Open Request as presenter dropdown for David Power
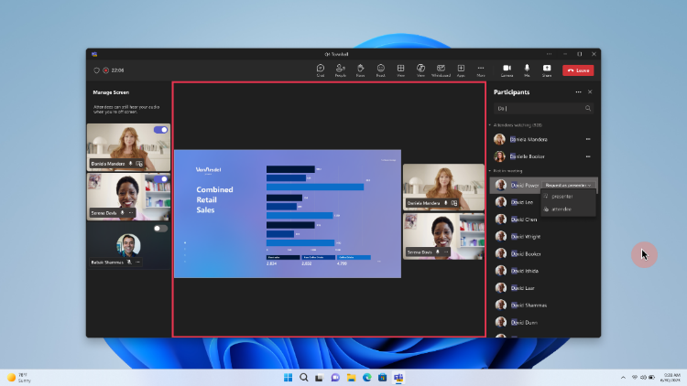 pos(568,185)
